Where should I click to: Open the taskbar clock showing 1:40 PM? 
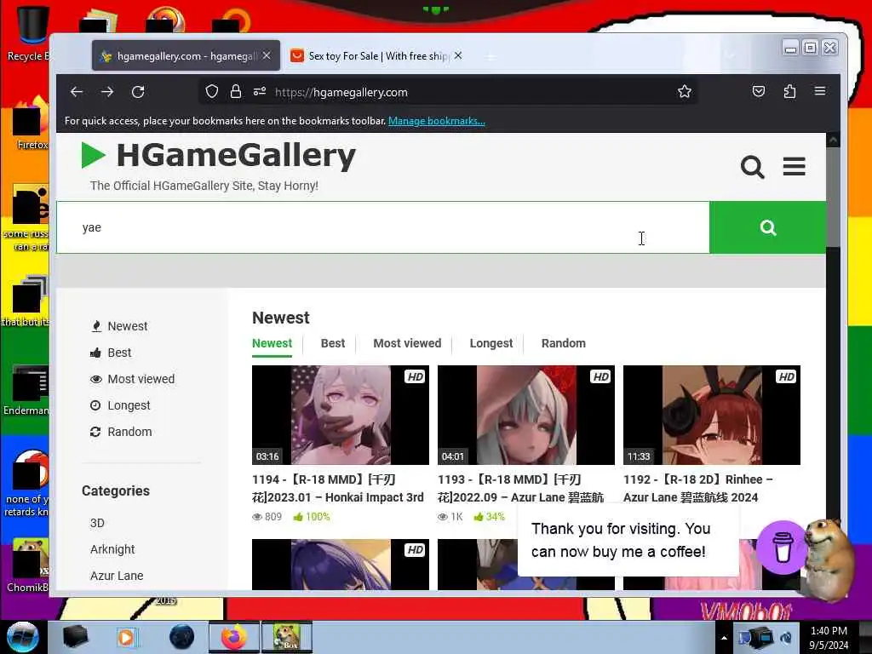(x=829, y=638)
